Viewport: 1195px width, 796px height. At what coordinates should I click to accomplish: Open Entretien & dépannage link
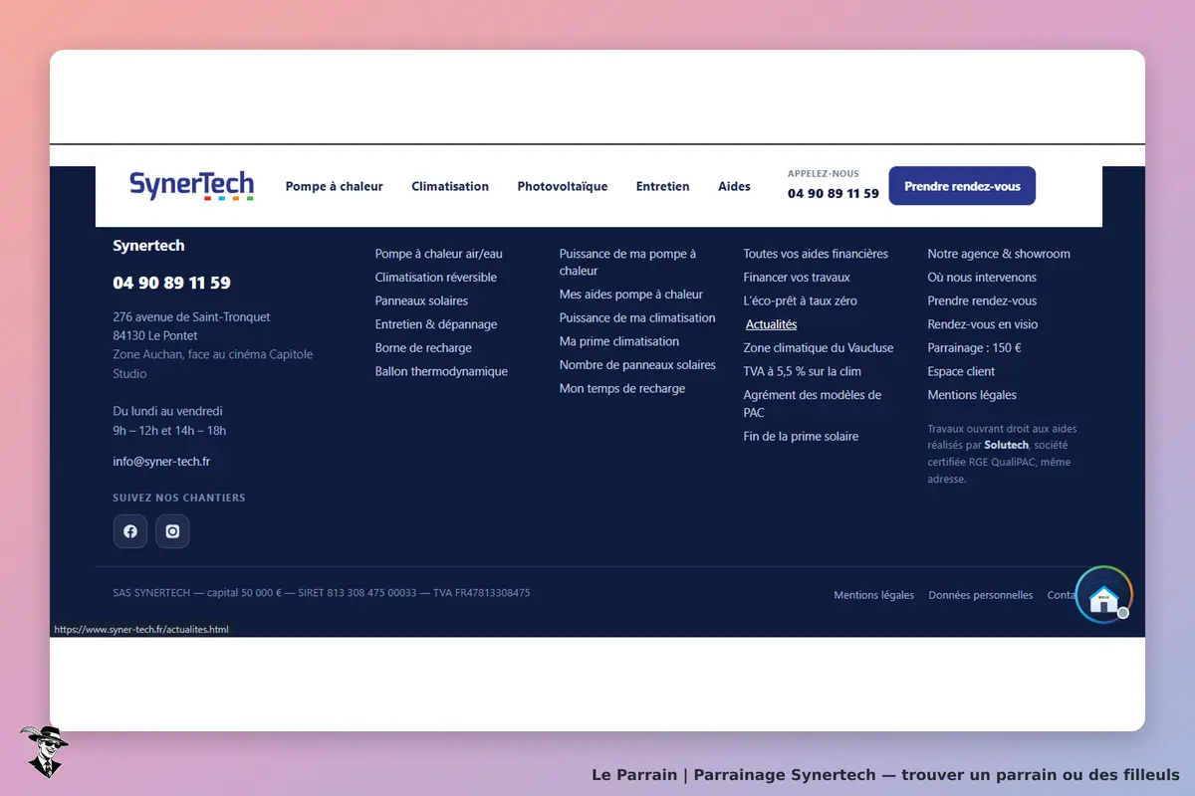436,324
